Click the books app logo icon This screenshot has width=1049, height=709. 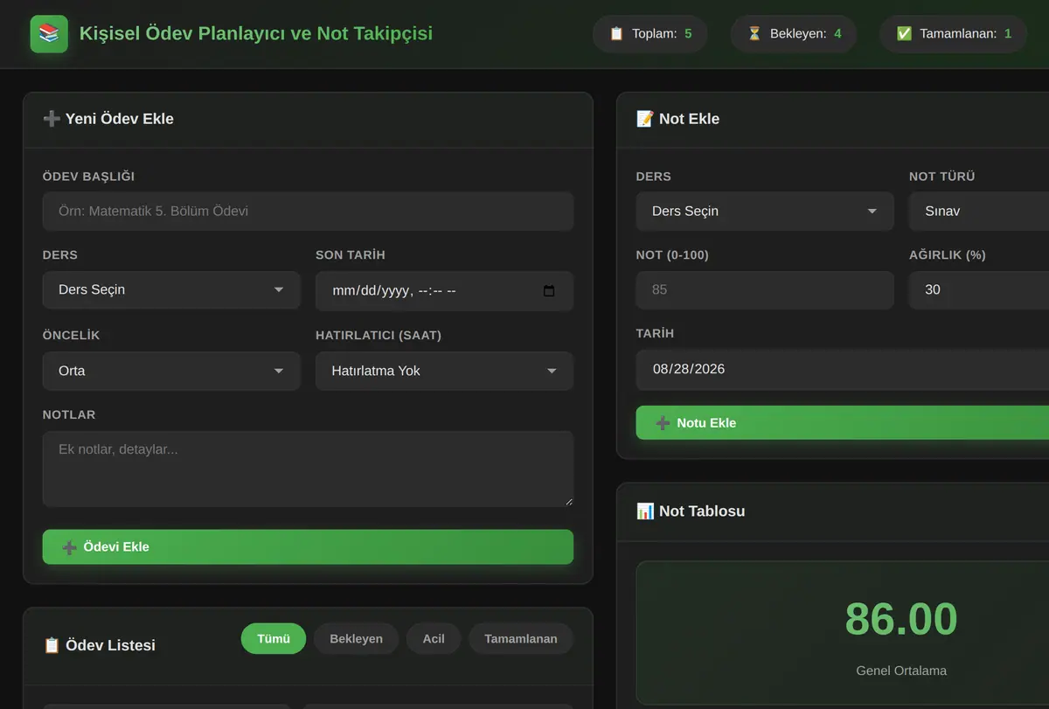(x=49, y=34)
